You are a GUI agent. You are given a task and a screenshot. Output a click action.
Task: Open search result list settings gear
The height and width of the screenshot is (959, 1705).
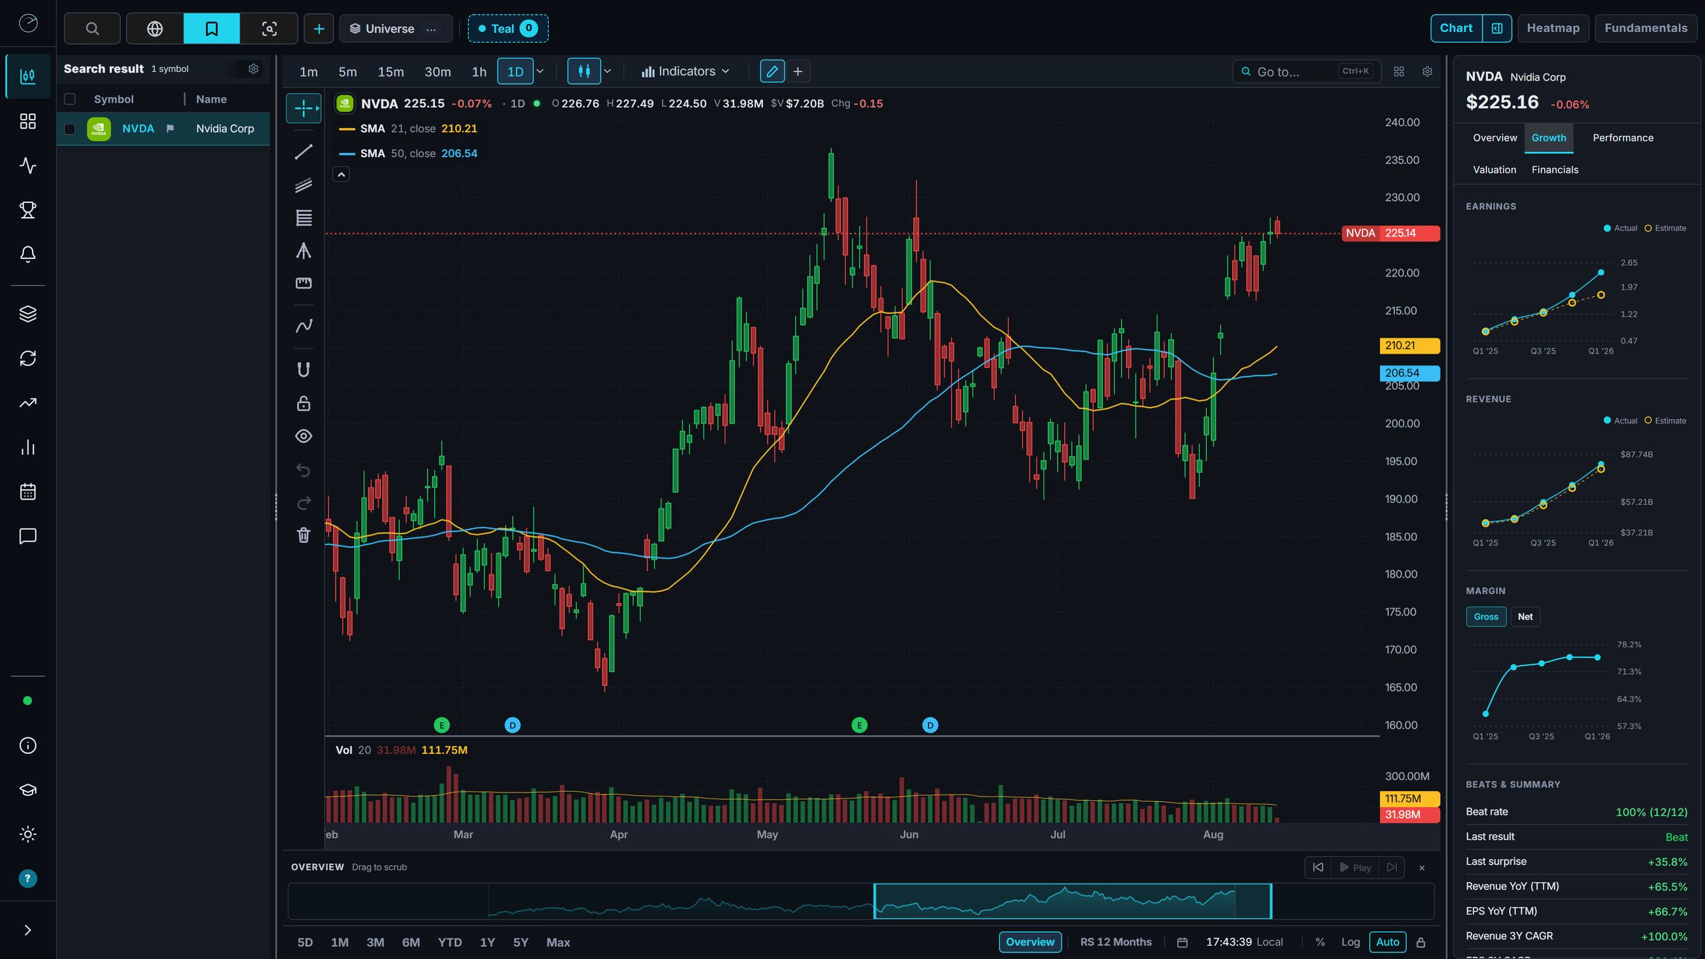pyautogui.click(x=253, y=69)
